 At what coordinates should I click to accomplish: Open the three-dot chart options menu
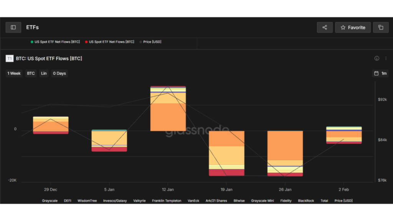(386, 58)
